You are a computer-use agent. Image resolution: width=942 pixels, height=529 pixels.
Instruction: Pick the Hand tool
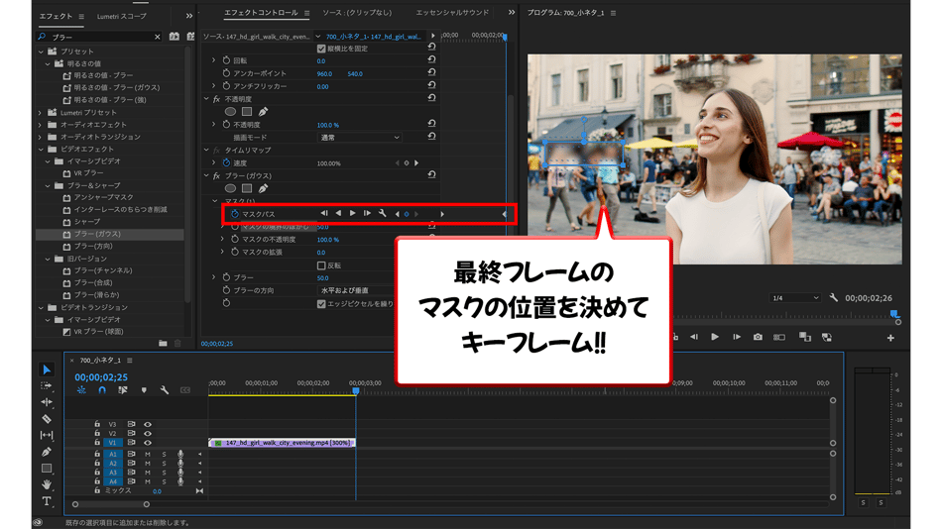click(47, 484)
